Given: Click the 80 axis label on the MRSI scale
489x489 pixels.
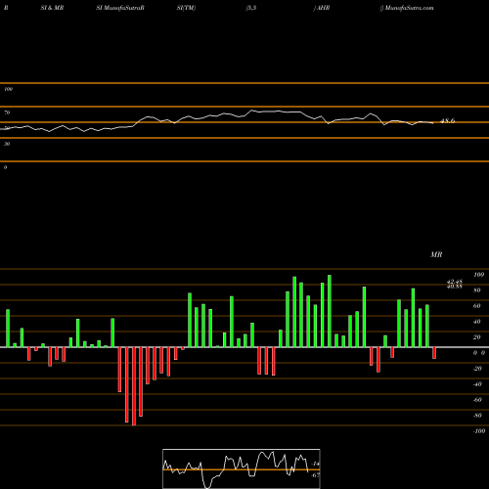Looking at the screenshot, I should (477, 290).
